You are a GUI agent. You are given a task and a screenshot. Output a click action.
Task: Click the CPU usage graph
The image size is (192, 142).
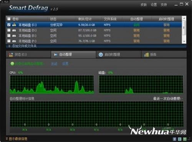click(52, 84)
